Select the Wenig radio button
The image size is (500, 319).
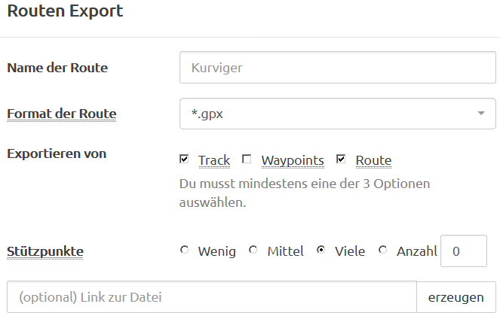[185, 251]
